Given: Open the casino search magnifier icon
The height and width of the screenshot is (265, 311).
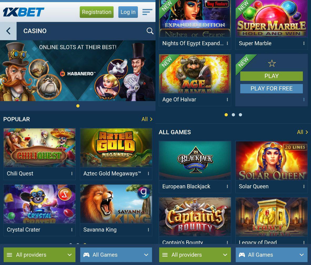Looking at the screenshot, I should click(x=150, y=31).
